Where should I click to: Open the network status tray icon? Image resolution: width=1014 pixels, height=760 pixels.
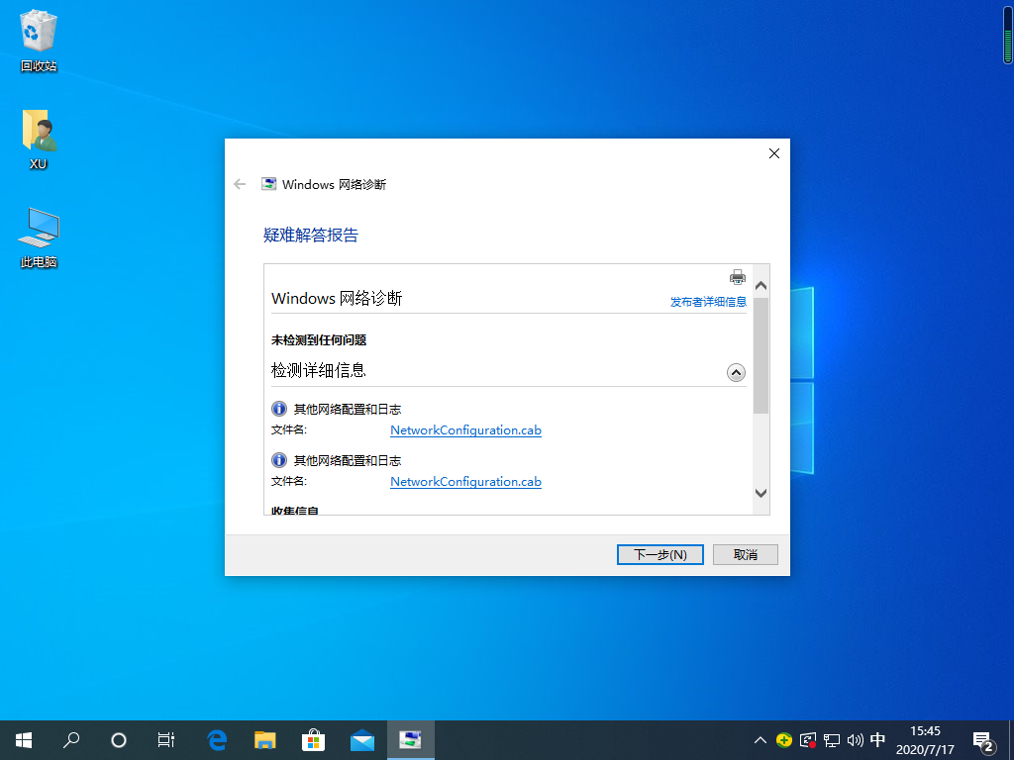pyautogui.click(x=830, y=740)
